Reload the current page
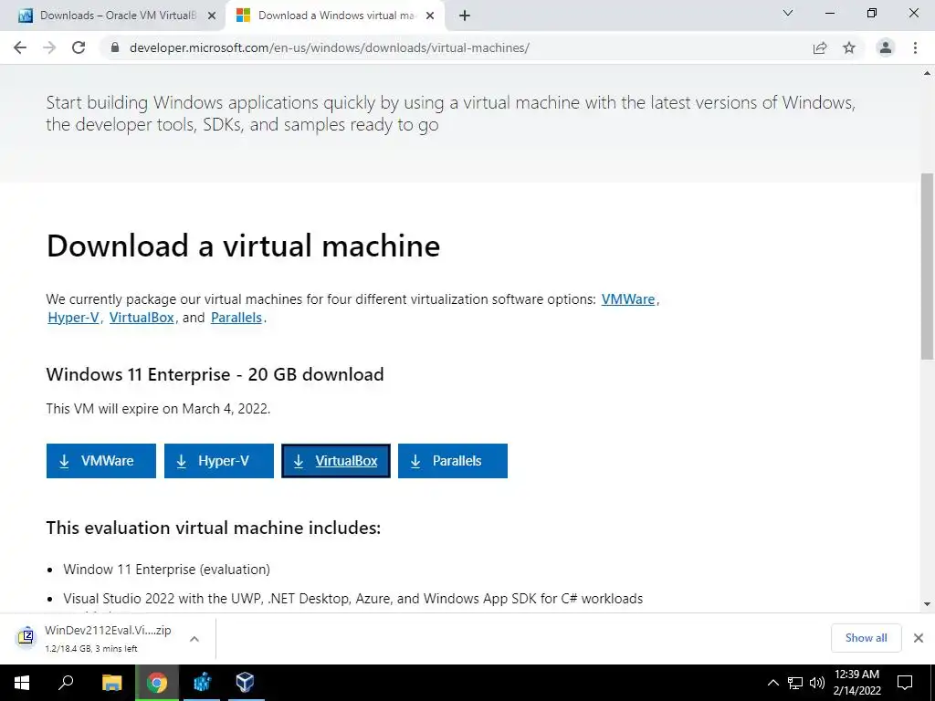Screen dimensions: 935x701 pos(79,47)
